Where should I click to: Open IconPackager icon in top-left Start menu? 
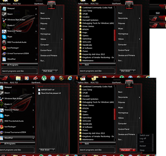pos(4,48)
